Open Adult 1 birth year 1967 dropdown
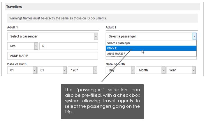The width and height of the screenshot is (206, 122). click(82, 70)
